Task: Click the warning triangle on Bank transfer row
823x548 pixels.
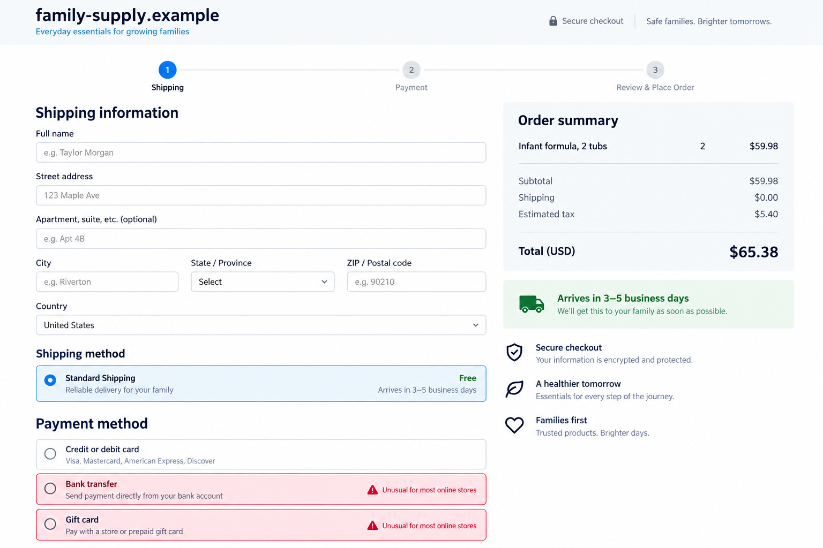Action: [372, 490]
